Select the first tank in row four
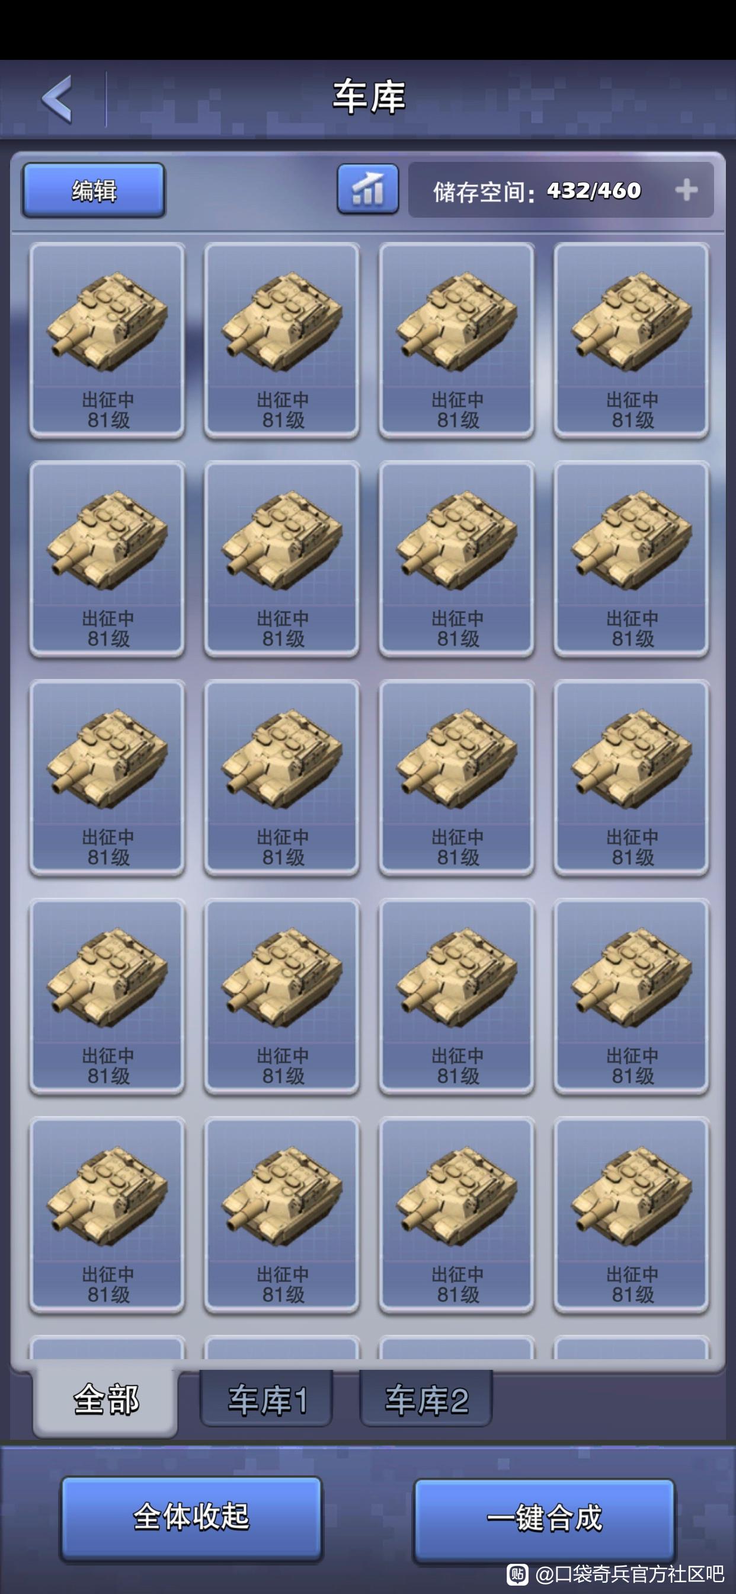The image size is (736, 1594). point(107,996)
